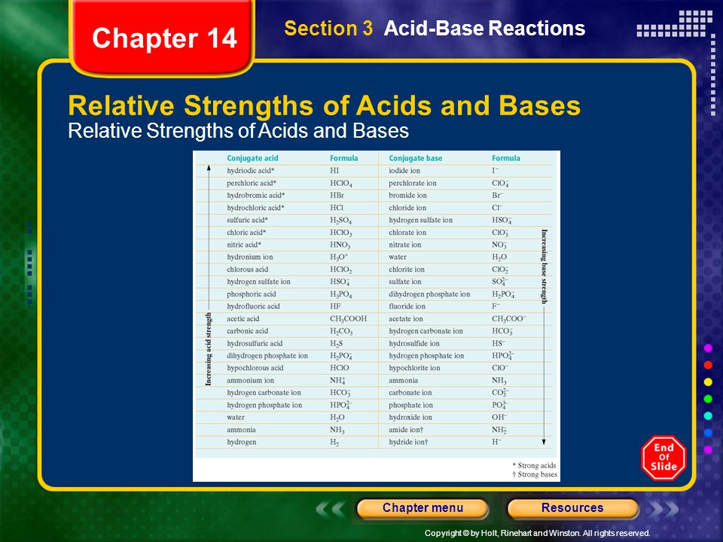The image size is (723, 542).
Task: Select the iodide ion cell
Action: coord(404,171)
